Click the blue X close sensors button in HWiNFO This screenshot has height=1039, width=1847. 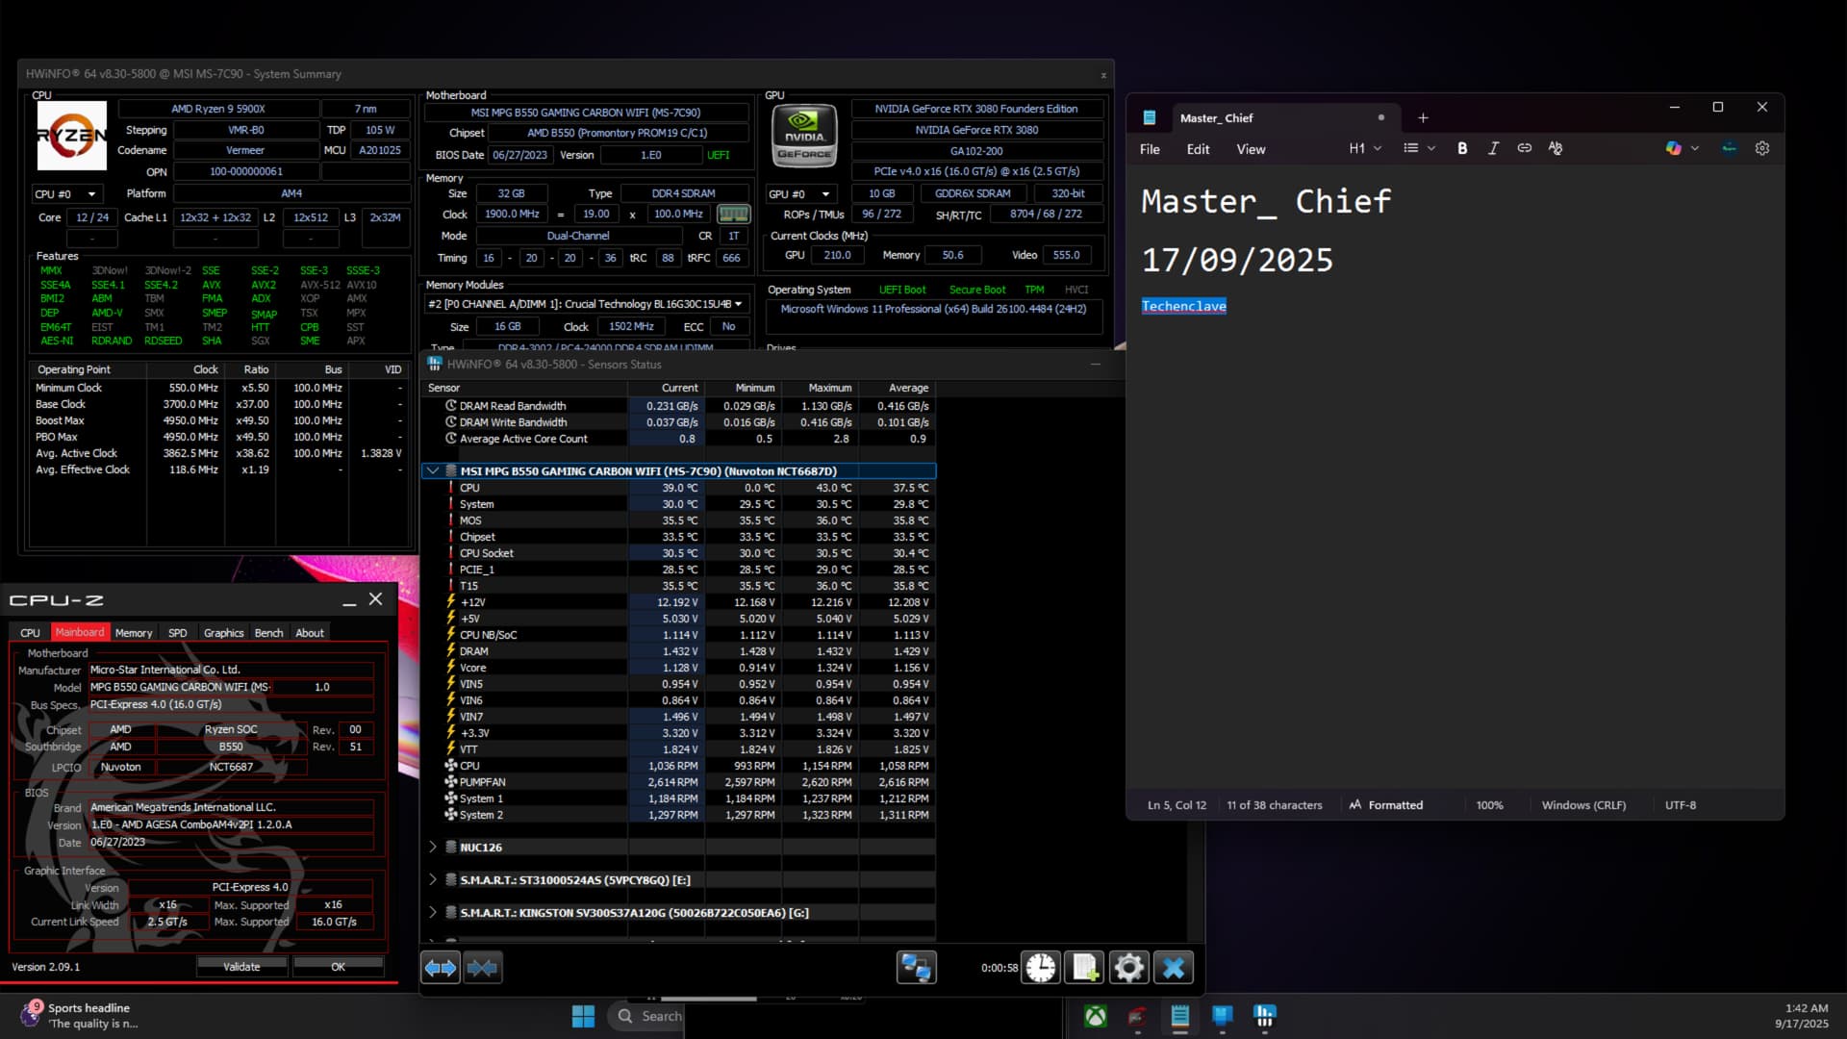(x=1173, y=968)
